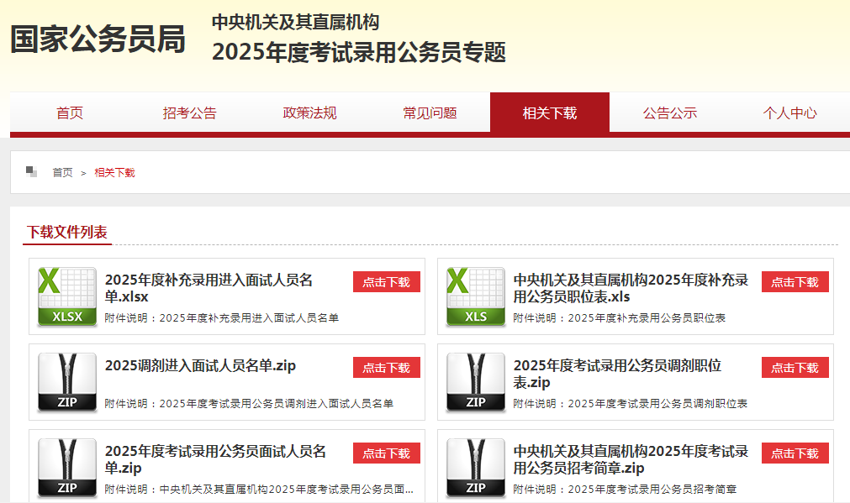The width and height of the screenshot is (850, 503).
Task: Download 2025年度补充录用进入面试人员名单.xlsx with 点击下载
Action: point(386,282)
